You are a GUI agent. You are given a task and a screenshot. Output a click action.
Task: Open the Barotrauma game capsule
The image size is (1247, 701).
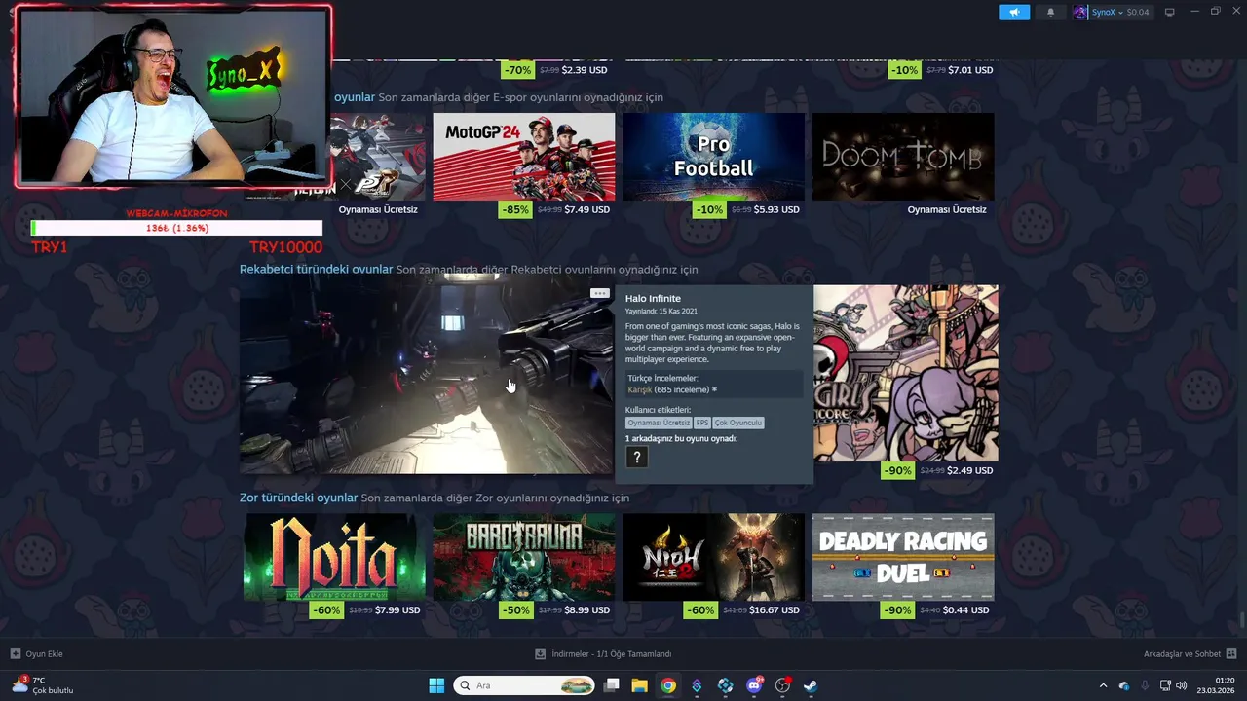524,557
